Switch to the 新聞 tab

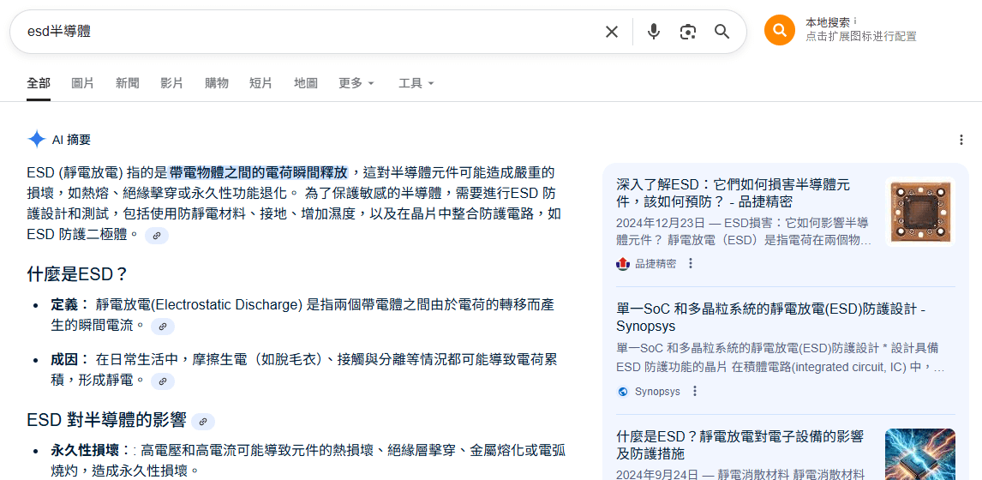[128, 83]
